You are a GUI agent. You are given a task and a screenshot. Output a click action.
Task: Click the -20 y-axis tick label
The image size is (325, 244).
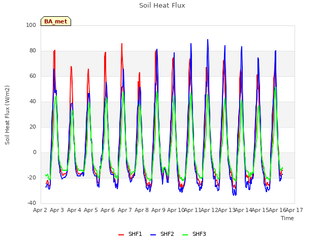[31, 177]
